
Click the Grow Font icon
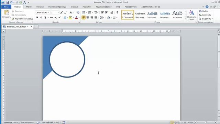(x=61, y=13)
